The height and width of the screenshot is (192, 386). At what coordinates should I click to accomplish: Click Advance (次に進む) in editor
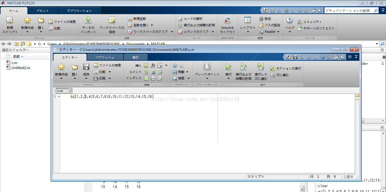coord(280,75)
